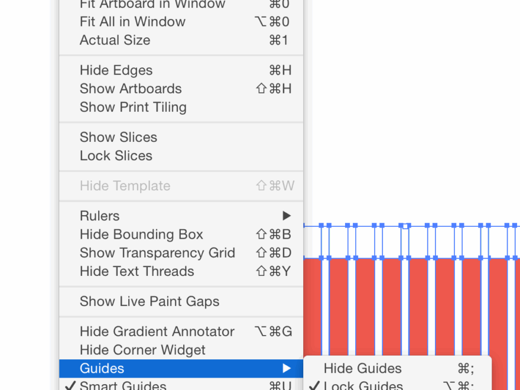Screen dimensions: 520x390
Task: Turn on Show Transparency Grid
Action: 157,253
